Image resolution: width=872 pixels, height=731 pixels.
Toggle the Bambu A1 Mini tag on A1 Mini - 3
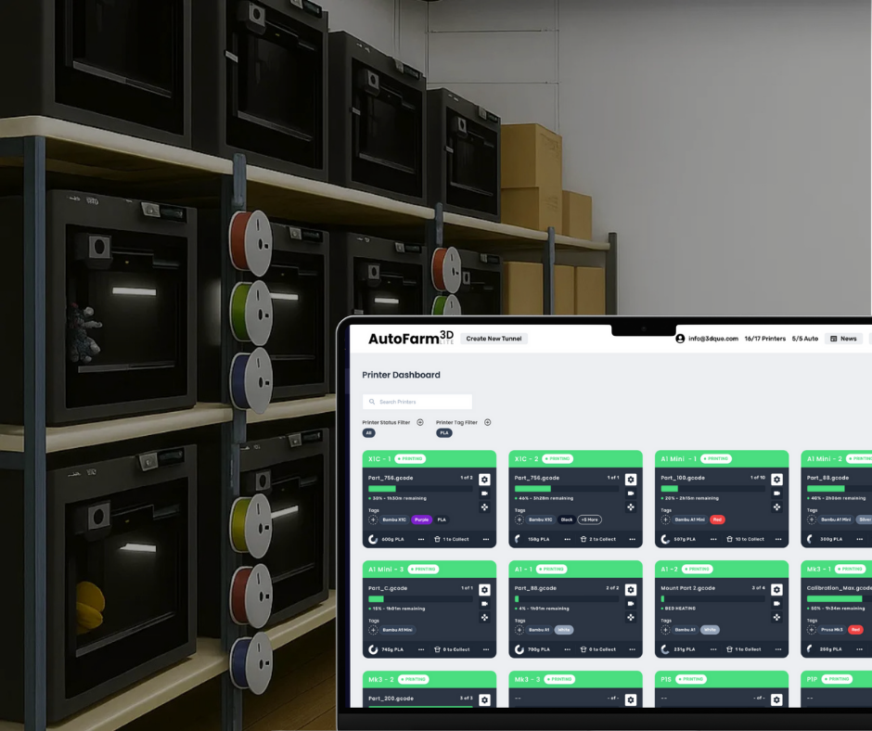pos(398,630)
